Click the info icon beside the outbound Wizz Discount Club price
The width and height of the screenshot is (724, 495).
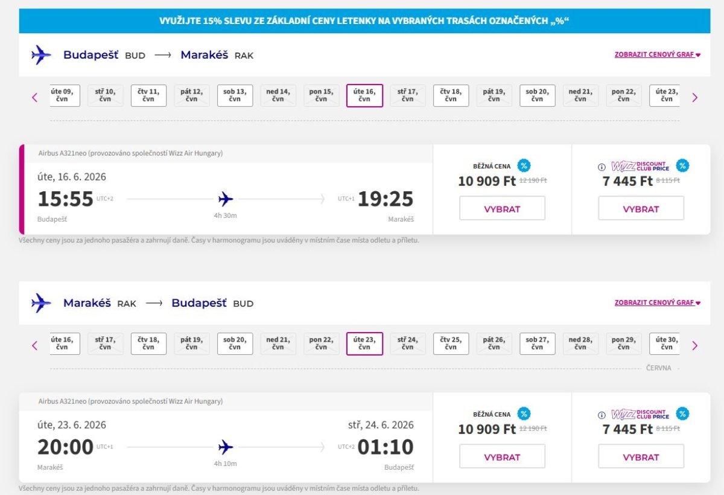click(x=602, y=167)
